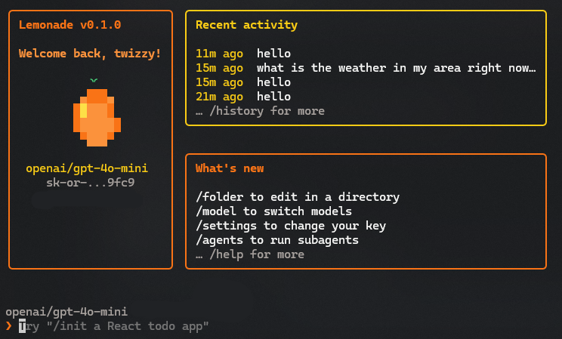Click the Recent activity panel header
Screen dimensions: 562x339
(x=246, y=25)
